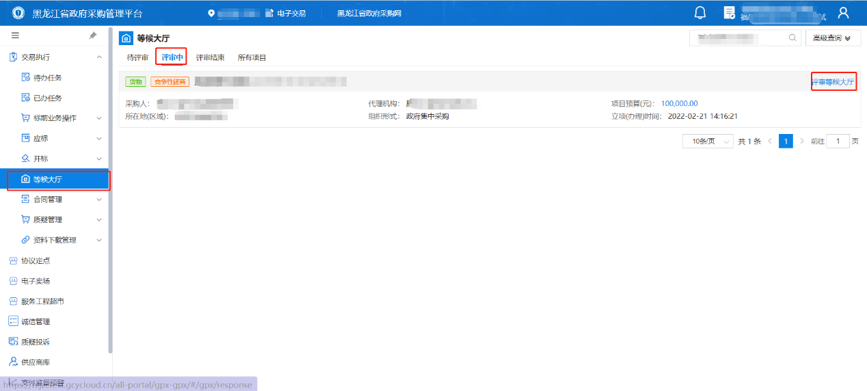This screenshot has height=391, width=867.
Task: Open 黑龙江省政府采购网 link in header
Action: 369,14
